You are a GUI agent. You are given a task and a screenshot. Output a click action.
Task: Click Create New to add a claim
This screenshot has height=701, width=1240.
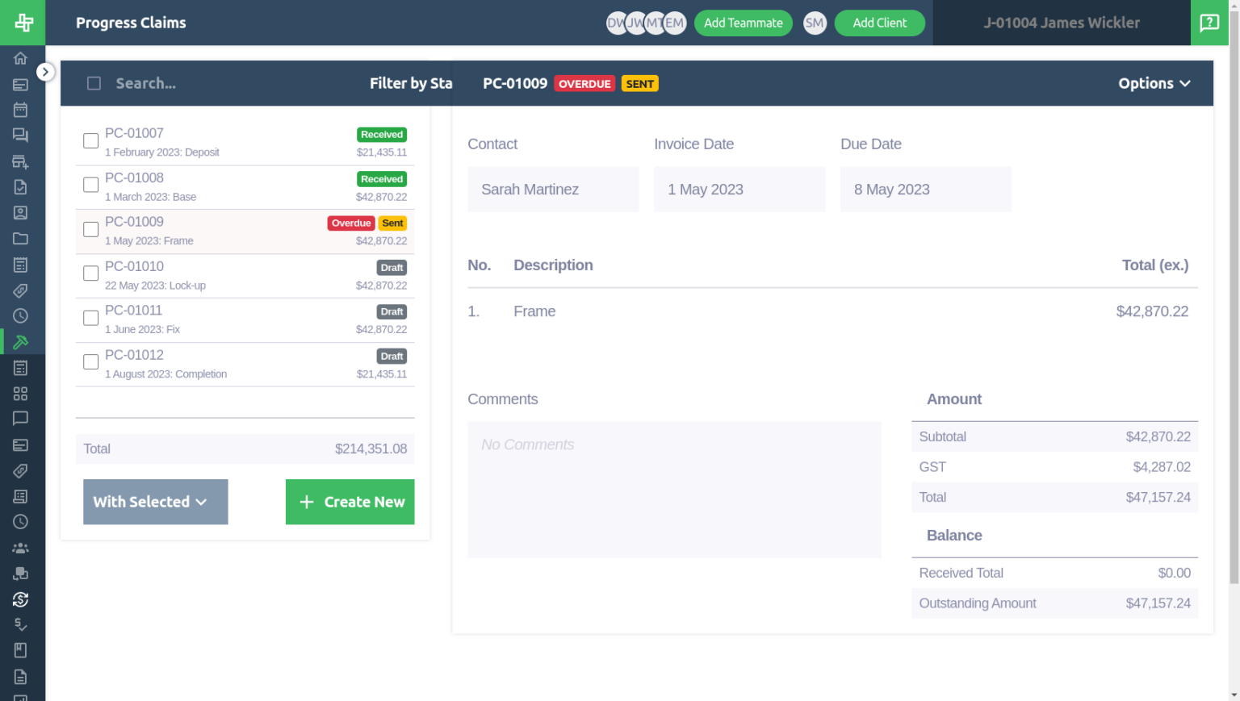[350, 502]
